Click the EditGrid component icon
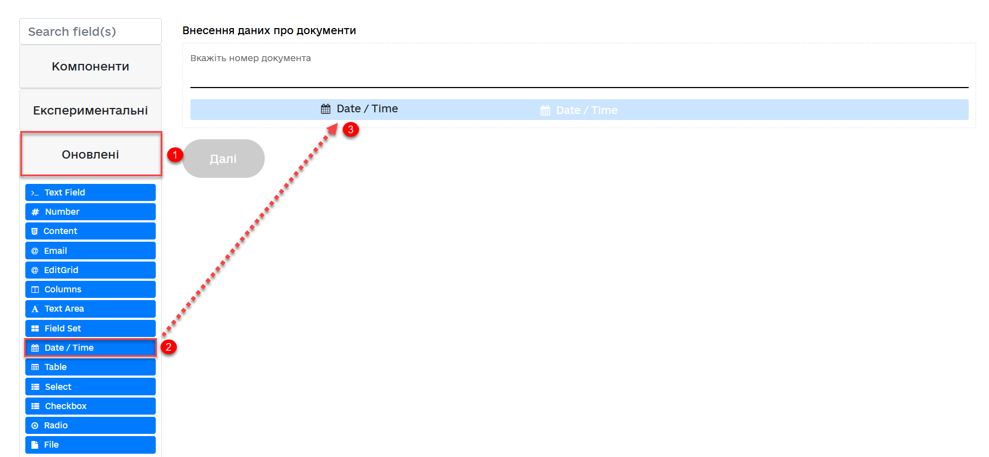The width and height of the screenshot is (989, 457). click(35, 270)
